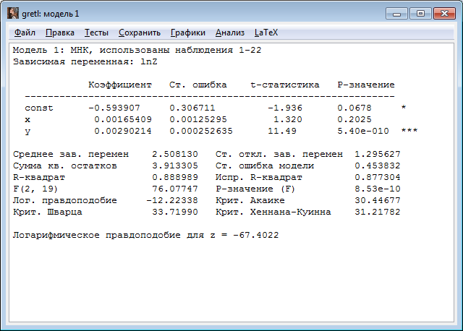Close the gretl model 1 window

coord(443,13)
